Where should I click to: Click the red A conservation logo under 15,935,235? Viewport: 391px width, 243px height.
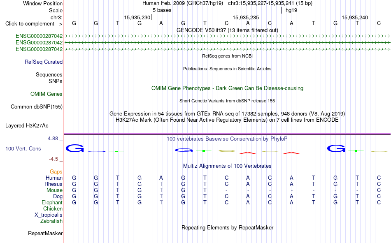(248, 153)
